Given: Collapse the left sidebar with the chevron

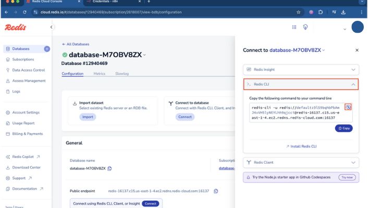Looking at the screenshot, I should [51, 27].
